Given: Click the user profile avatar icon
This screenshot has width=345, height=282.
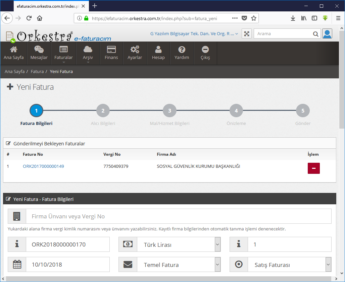Looking at the screenshot, I should pos(327,34).
